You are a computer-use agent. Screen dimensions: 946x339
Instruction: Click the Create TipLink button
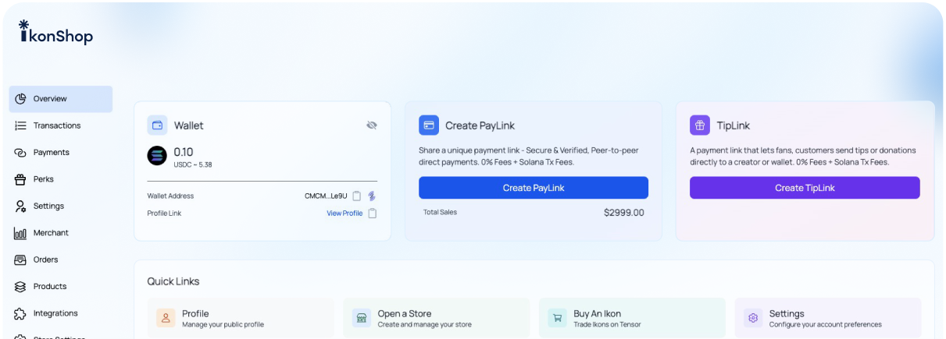point(805,188)
